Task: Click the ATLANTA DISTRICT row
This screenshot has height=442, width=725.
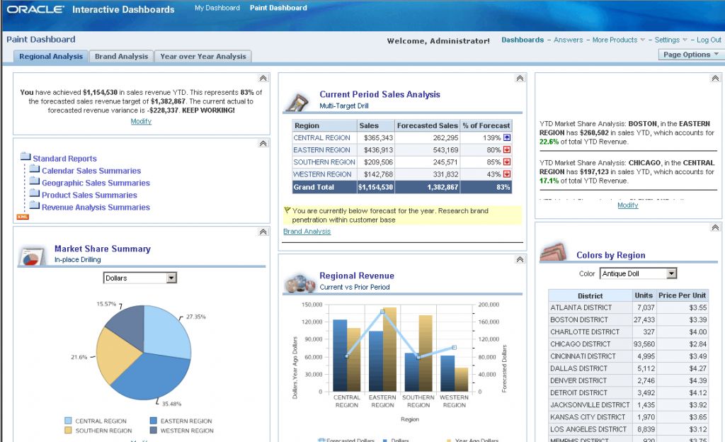Action: point(628,307)
